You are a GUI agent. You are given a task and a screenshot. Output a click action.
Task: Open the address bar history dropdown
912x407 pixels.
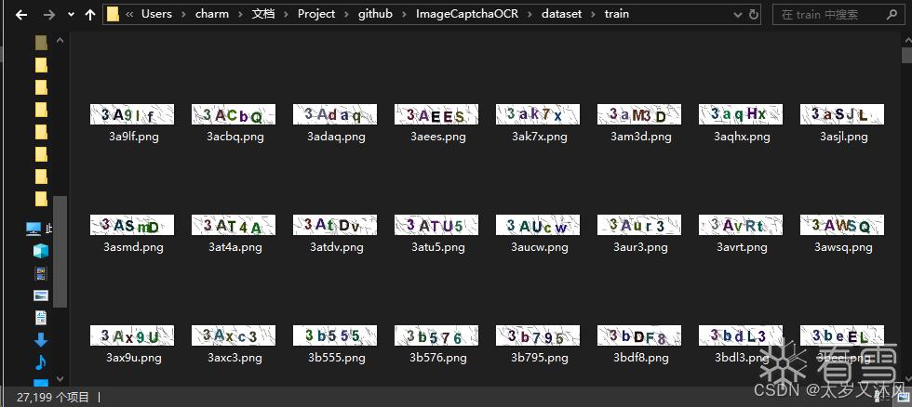click(737, 15)
